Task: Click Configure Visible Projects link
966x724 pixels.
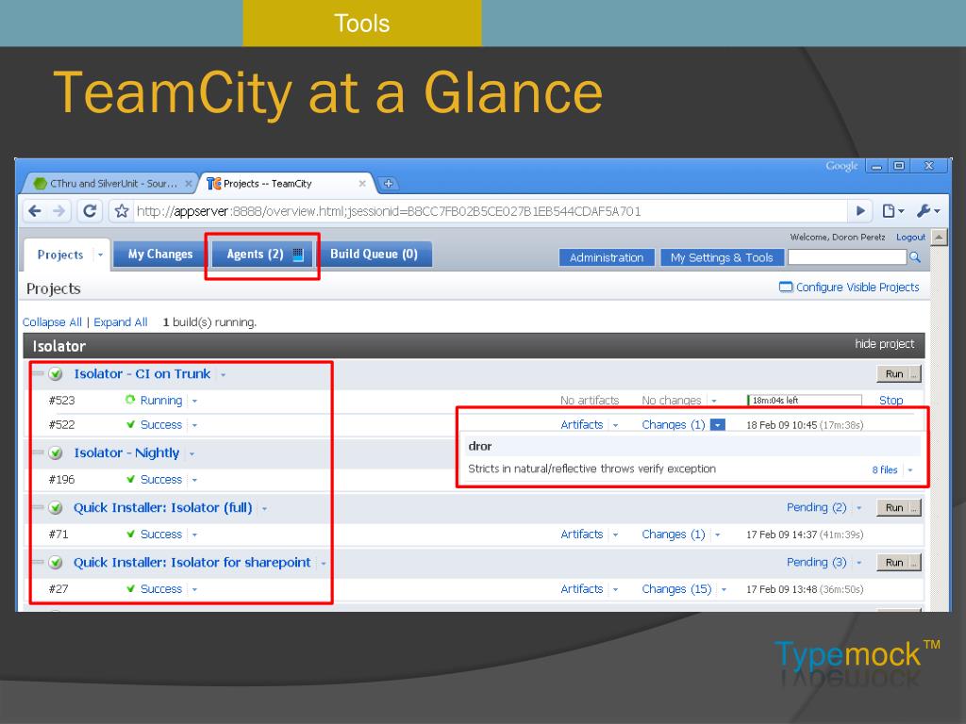Action: [857, 287]
